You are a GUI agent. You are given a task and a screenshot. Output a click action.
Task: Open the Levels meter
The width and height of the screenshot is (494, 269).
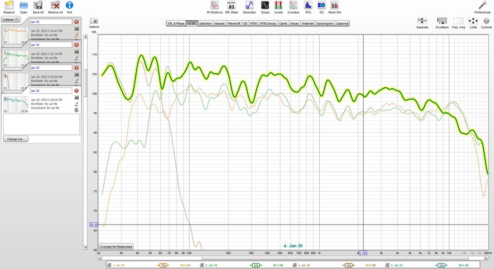tap(278, 7)
